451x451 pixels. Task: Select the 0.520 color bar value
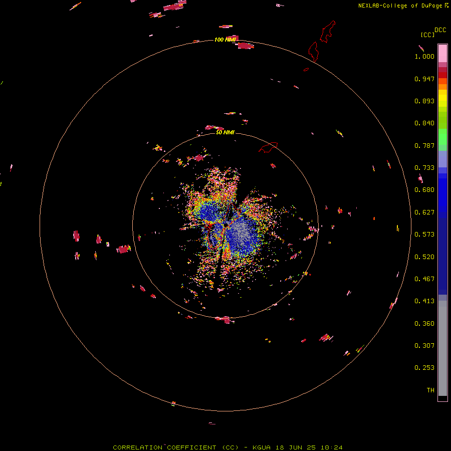click(x=424, y=257)
